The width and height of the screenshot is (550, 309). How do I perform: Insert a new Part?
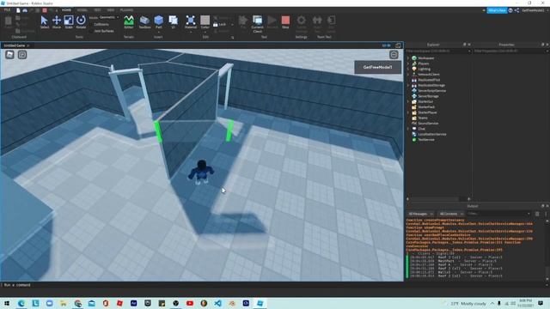pos(158,22)
